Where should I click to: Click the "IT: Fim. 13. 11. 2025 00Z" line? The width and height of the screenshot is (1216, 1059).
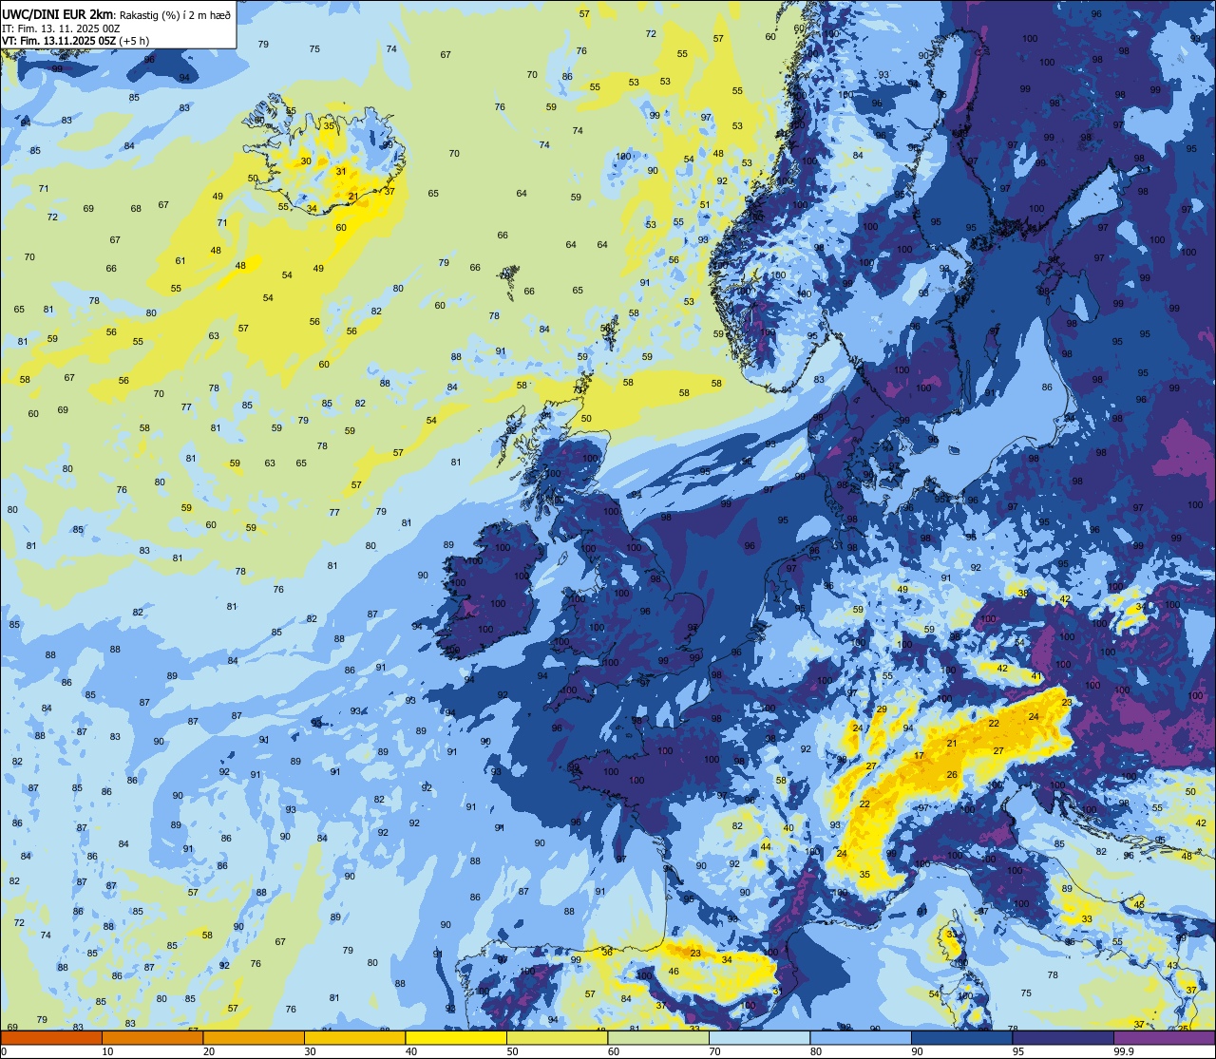(x=61, y=28)
